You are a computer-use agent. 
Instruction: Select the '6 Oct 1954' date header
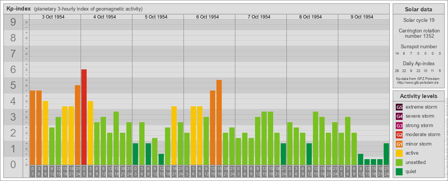[x=208, y=17]
